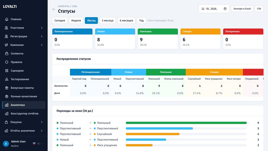Expand the Отчёты аналитики submenu chevron
Screen dimensions: 268x151
[x=42, y=131]
